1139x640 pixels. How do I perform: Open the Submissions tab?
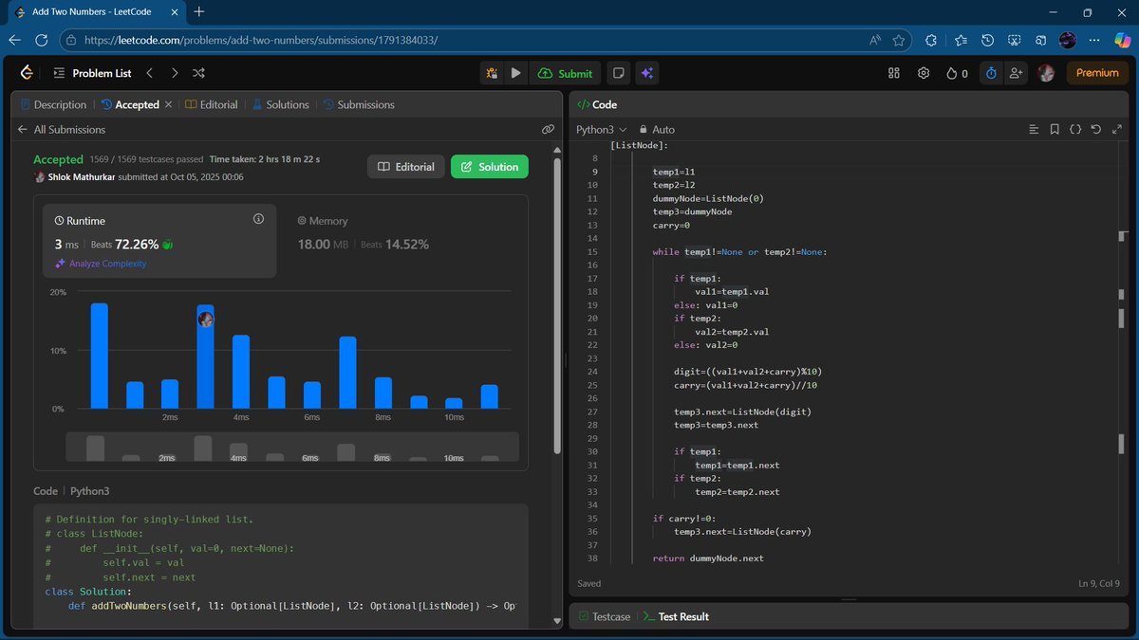pos(359,104)
